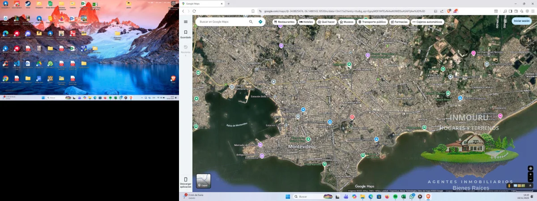Open Windows Start menu from taskbar
The image size is (537, 201).
coord(288,197)
